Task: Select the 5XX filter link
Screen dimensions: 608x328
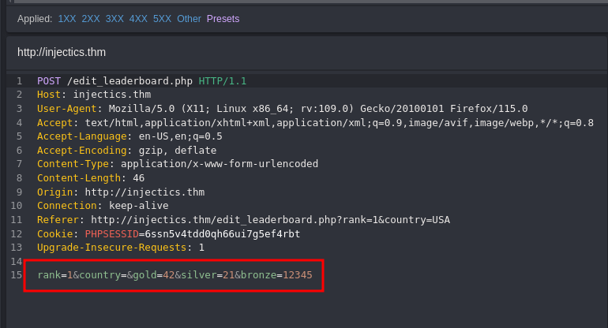Action: [x=162, y=19]
